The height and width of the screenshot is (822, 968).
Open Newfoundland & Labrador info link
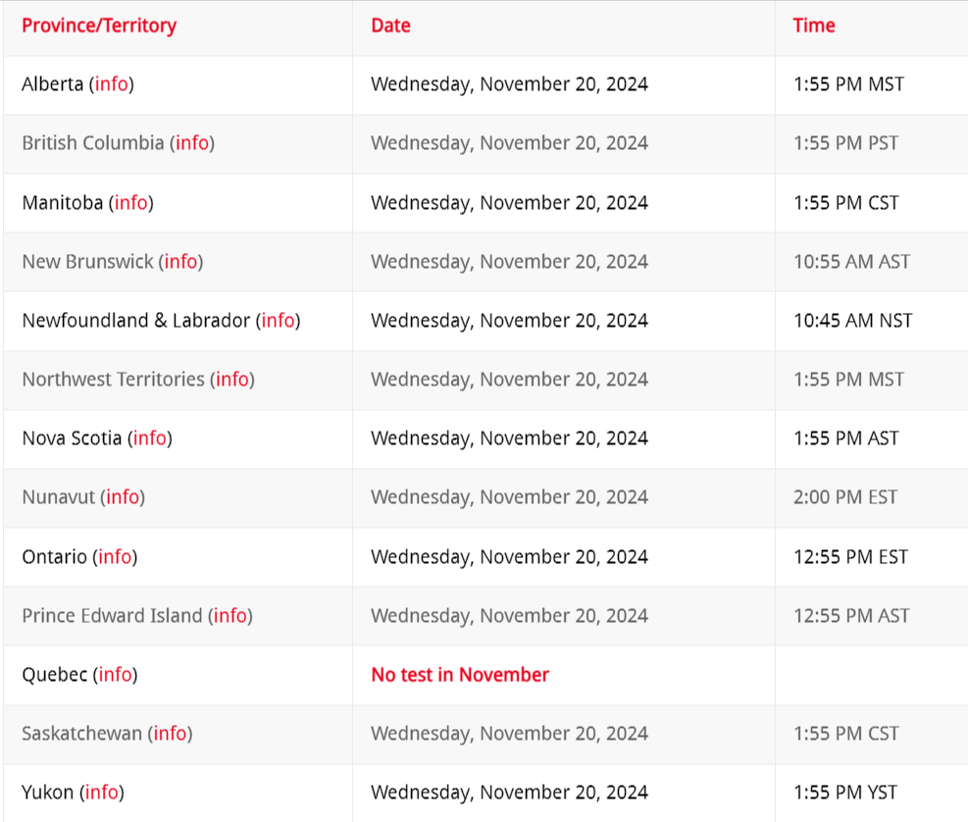278,321
